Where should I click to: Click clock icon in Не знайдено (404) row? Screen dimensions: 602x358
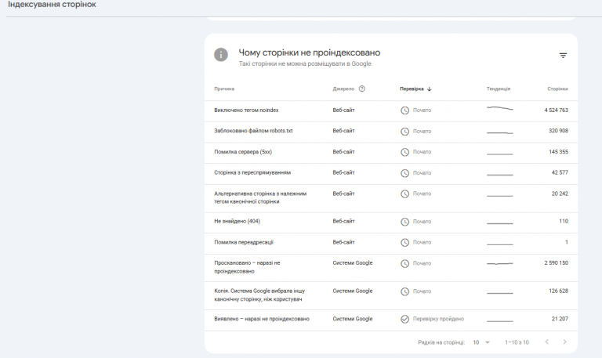point(404,222)
